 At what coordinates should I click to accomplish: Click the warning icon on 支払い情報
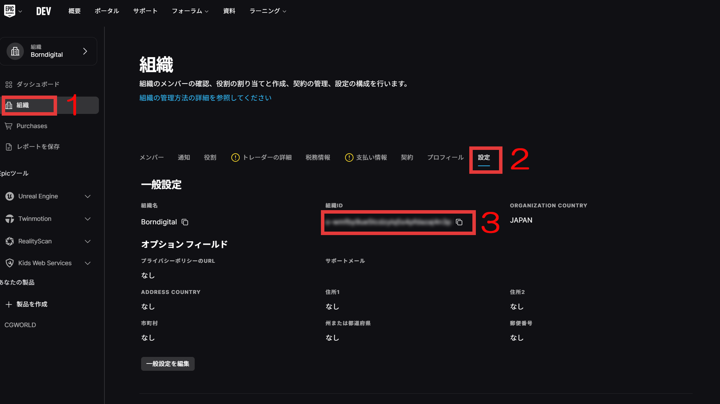coord(349,158)
